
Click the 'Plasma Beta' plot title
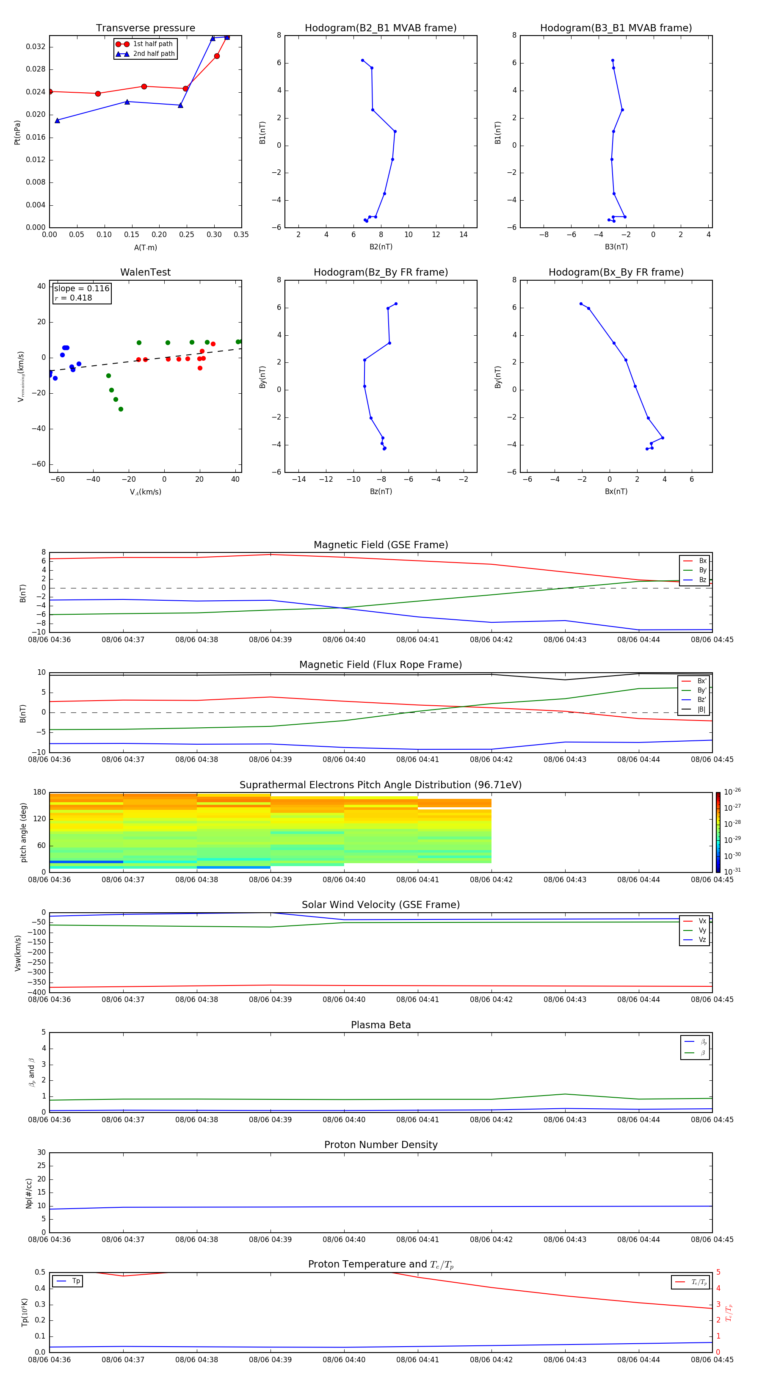(381, 1025)
